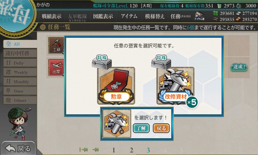Screen dimensions: 258x155
Task: Go to first quest page arrow
Action: [x=84, y=150]
